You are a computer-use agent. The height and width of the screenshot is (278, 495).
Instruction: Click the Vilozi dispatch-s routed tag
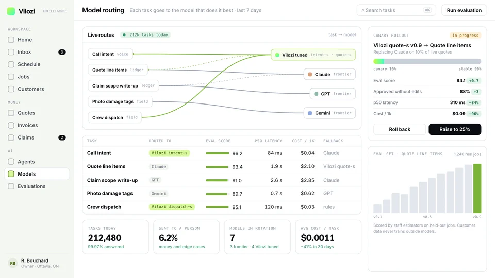(x=172, y=207)
